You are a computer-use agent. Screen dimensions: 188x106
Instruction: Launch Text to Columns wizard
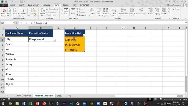92,12
